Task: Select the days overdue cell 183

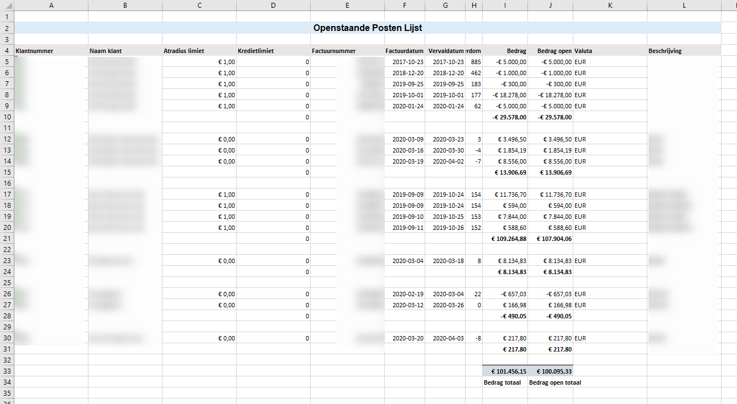Action: [474, 83]
